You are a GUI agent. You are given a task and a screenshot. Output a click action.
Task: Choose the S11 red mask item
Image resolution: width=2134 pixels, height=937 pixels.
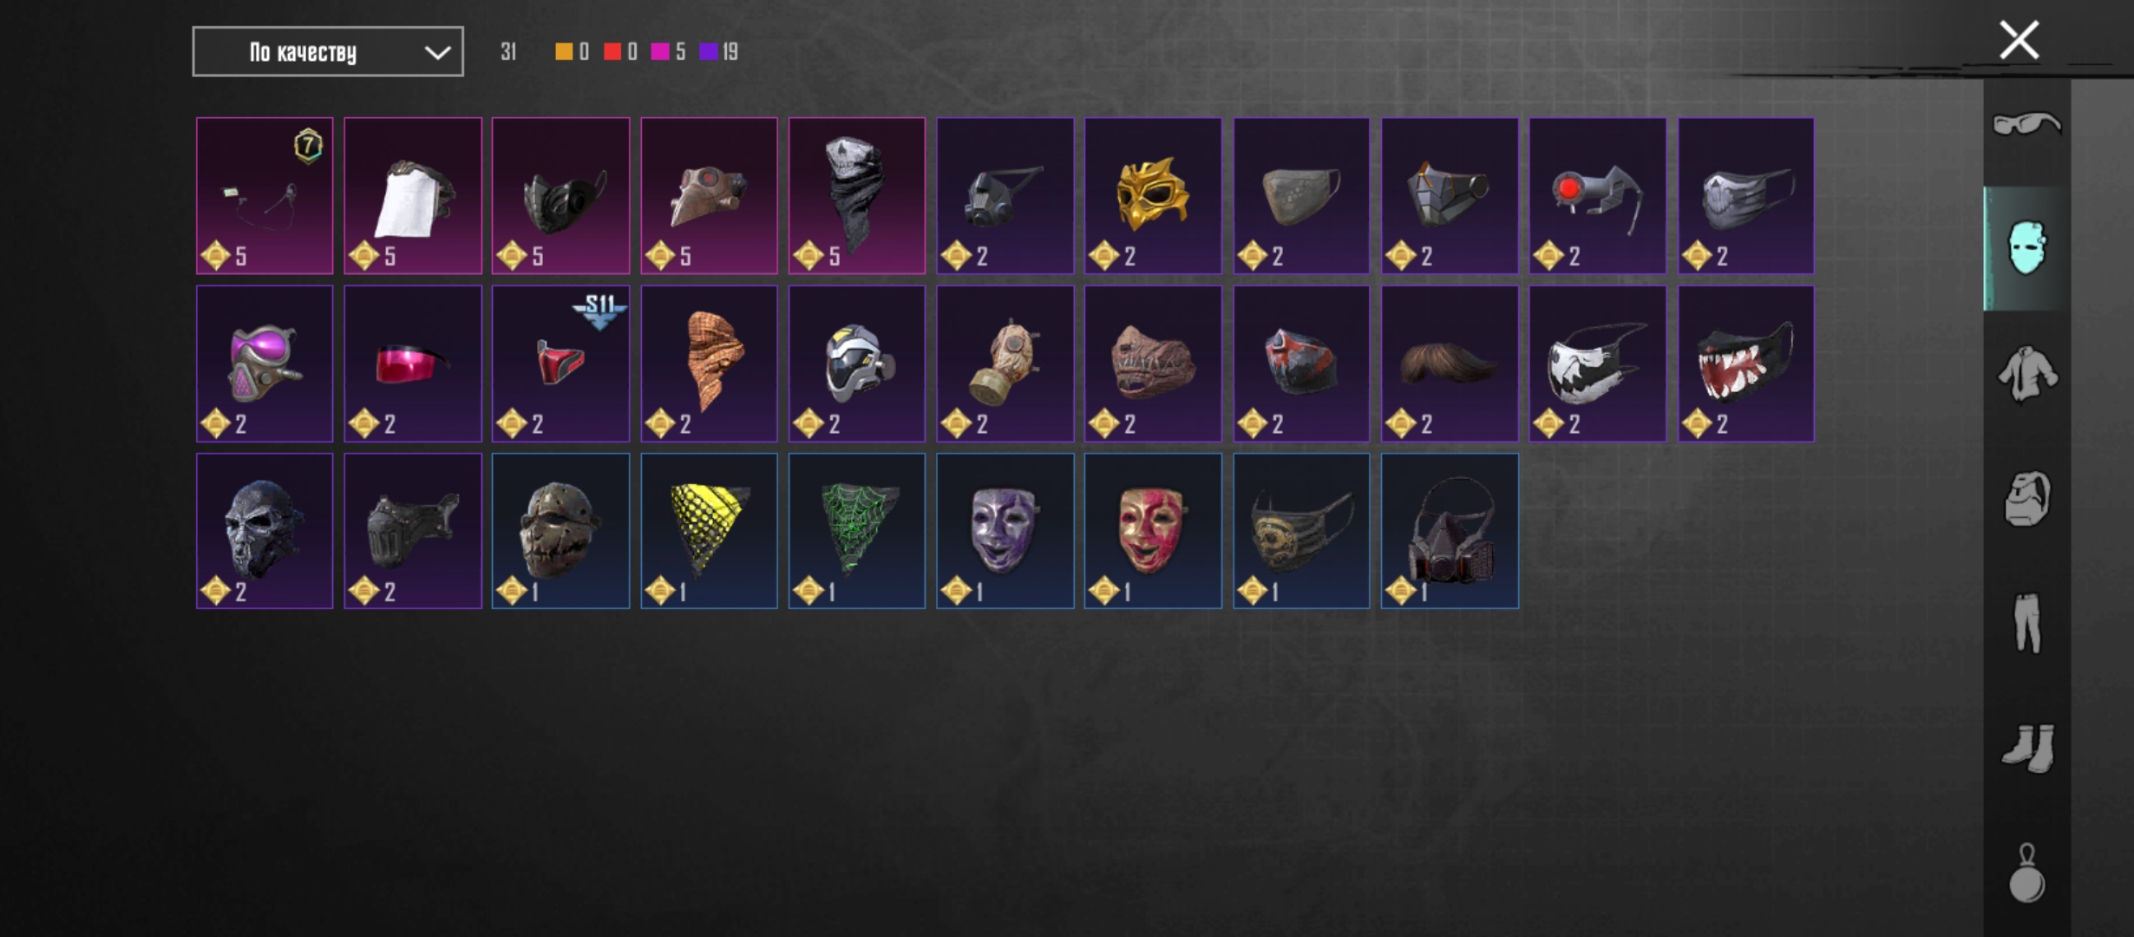pyautogui.click(x=560, y=364)
